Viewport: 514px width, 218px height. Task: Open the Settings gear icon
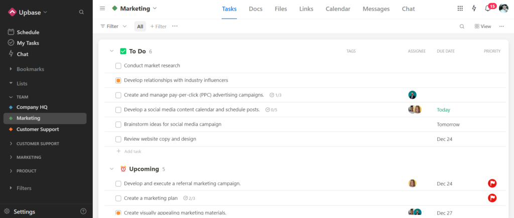[x=7, y=211]
